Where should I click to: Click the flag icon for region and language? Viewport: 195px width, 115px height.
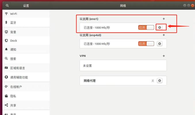point(6,68)
